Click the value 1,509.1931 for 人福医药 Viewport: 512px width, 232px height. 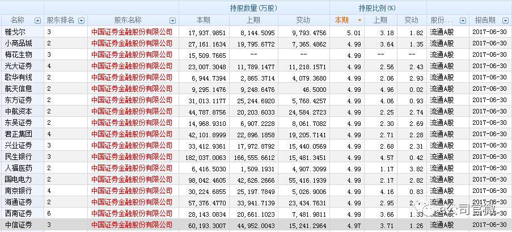(258, 169)
